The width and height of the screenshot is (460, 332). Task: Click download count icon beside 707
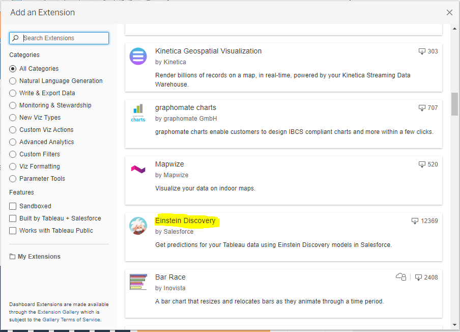click(422, 108)
